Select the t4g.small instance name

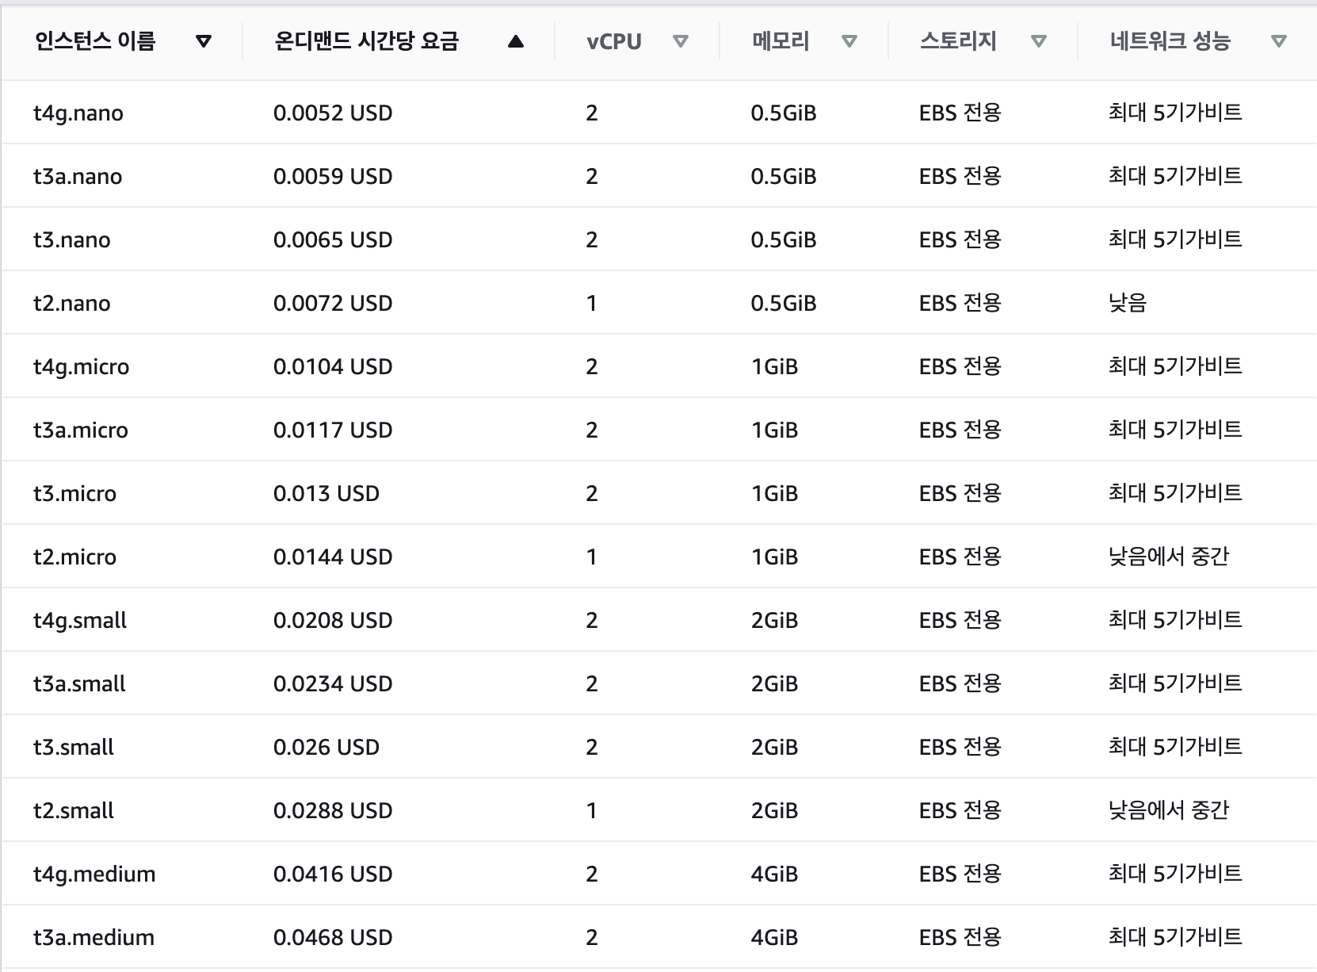click(x=80, y=621)
